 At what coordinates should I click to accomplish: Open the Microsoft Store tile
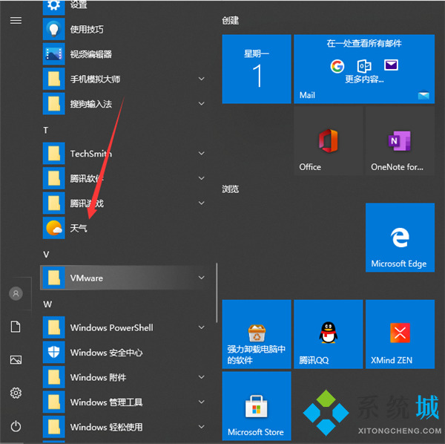coord(257,406)
